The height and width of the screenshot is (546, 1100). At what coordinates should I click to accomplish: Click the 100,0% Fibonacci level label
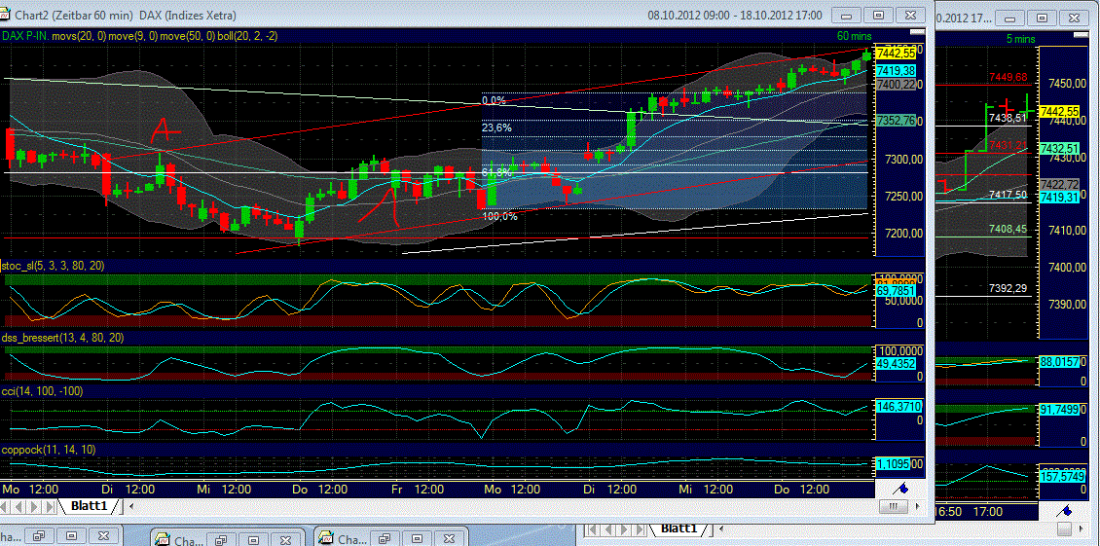click(500, 217)
